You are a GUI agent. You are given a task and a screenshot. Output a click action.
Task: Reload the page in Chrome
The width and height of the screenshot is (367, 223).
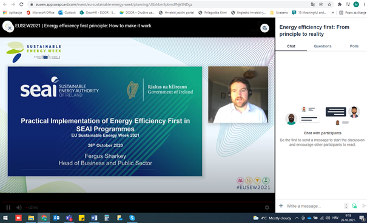coord(21,4)
